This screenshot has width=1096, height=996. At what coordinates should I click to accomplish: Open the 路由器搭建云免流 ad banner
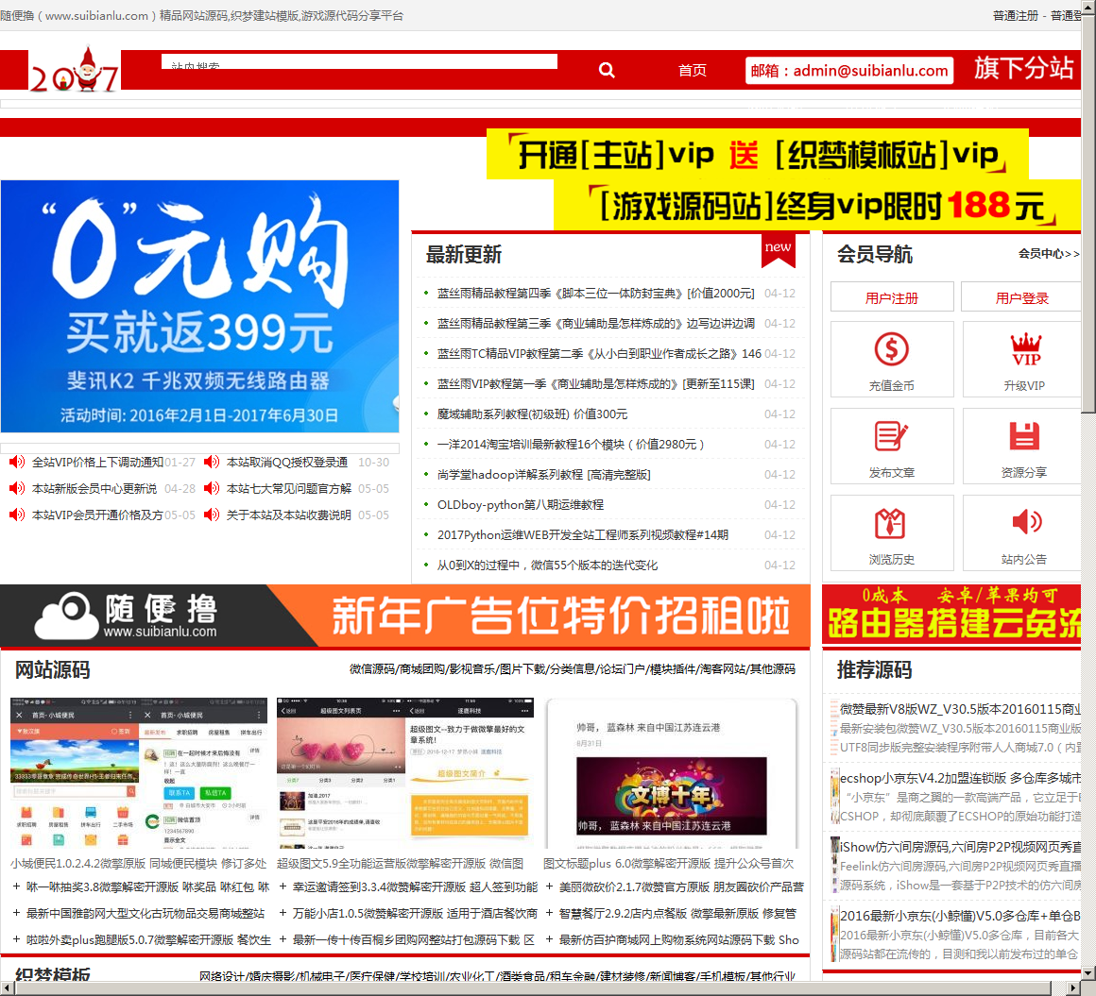951,616
